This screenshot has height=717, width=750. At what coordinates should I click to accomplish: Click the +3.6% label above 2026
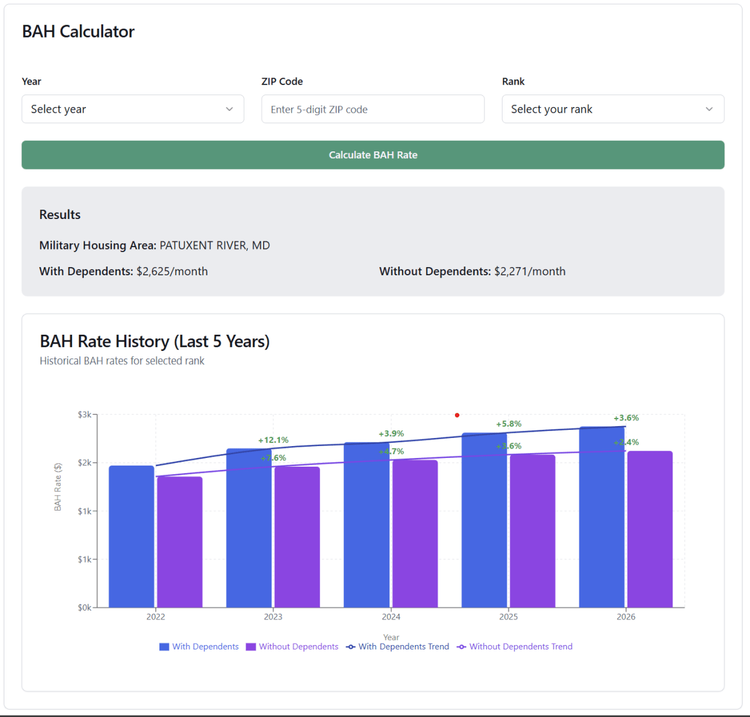click(626, 418)
